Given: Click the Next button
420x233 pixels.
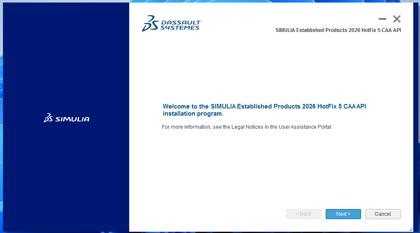Looking at the screenshot, I should (x=343, y=214).
